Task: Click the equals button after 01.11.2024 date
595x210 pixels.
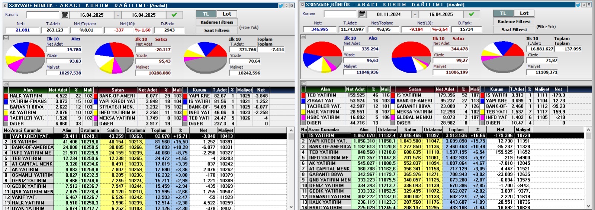Action: 415,14
